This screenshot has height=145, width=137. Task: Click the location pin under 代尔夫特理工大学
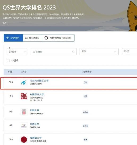pos(30,84)
